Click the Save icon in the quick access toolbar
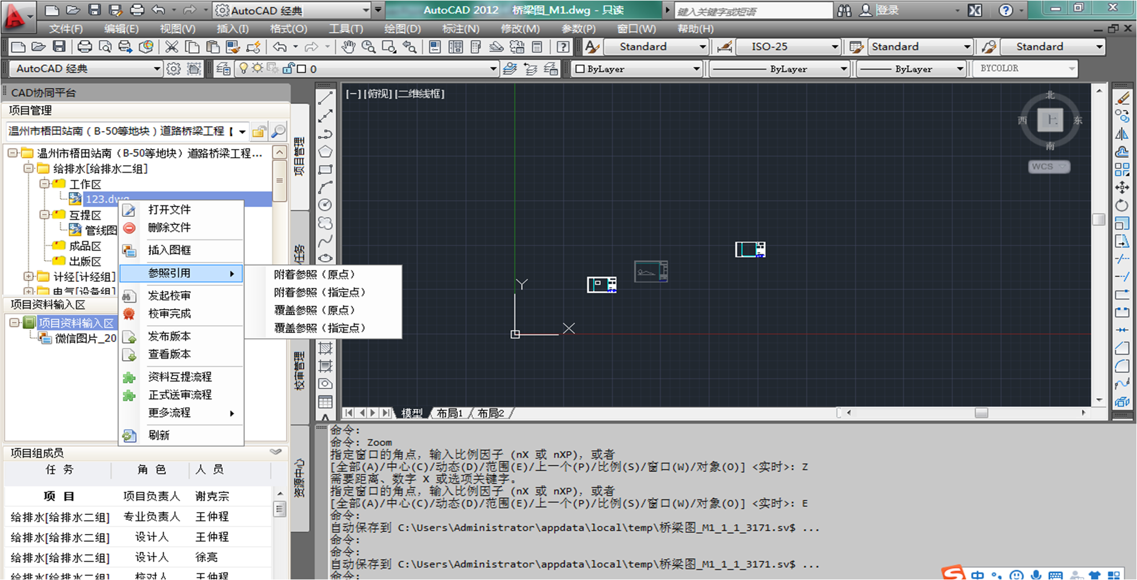The height and width of the screenshot is (580, 1137). click(x=94, y=10)
